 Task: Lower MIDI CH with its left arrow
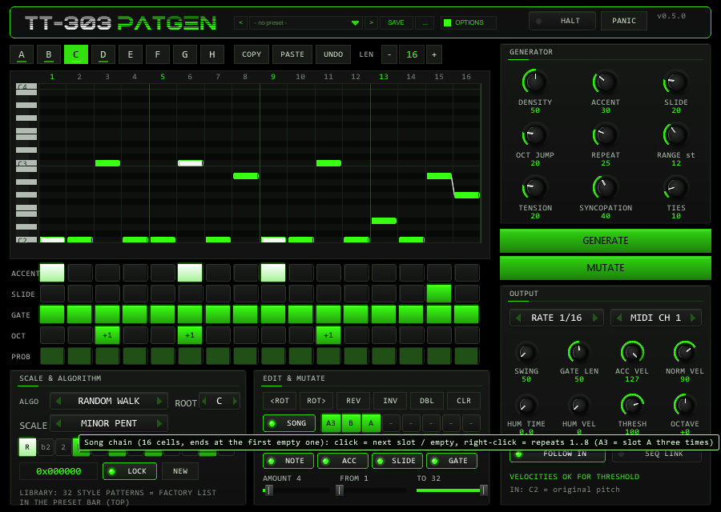coord(619,318)
